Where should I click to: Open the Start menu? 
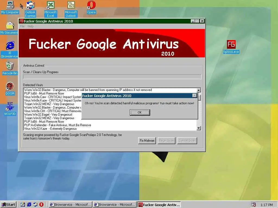tap(8, 205)
